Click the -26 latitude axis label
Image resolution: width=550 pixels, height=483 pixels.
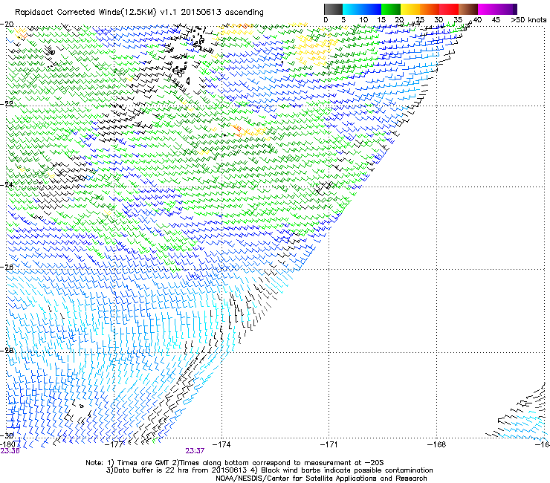(x=7, y=267)
